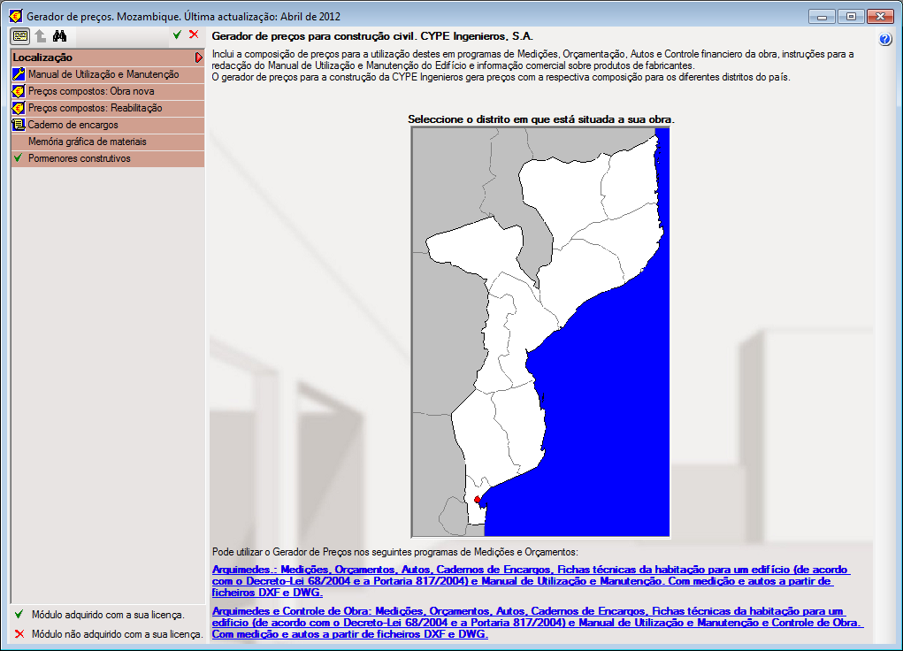Open Manual de Utilização e Manutenção

click(108, 74)
